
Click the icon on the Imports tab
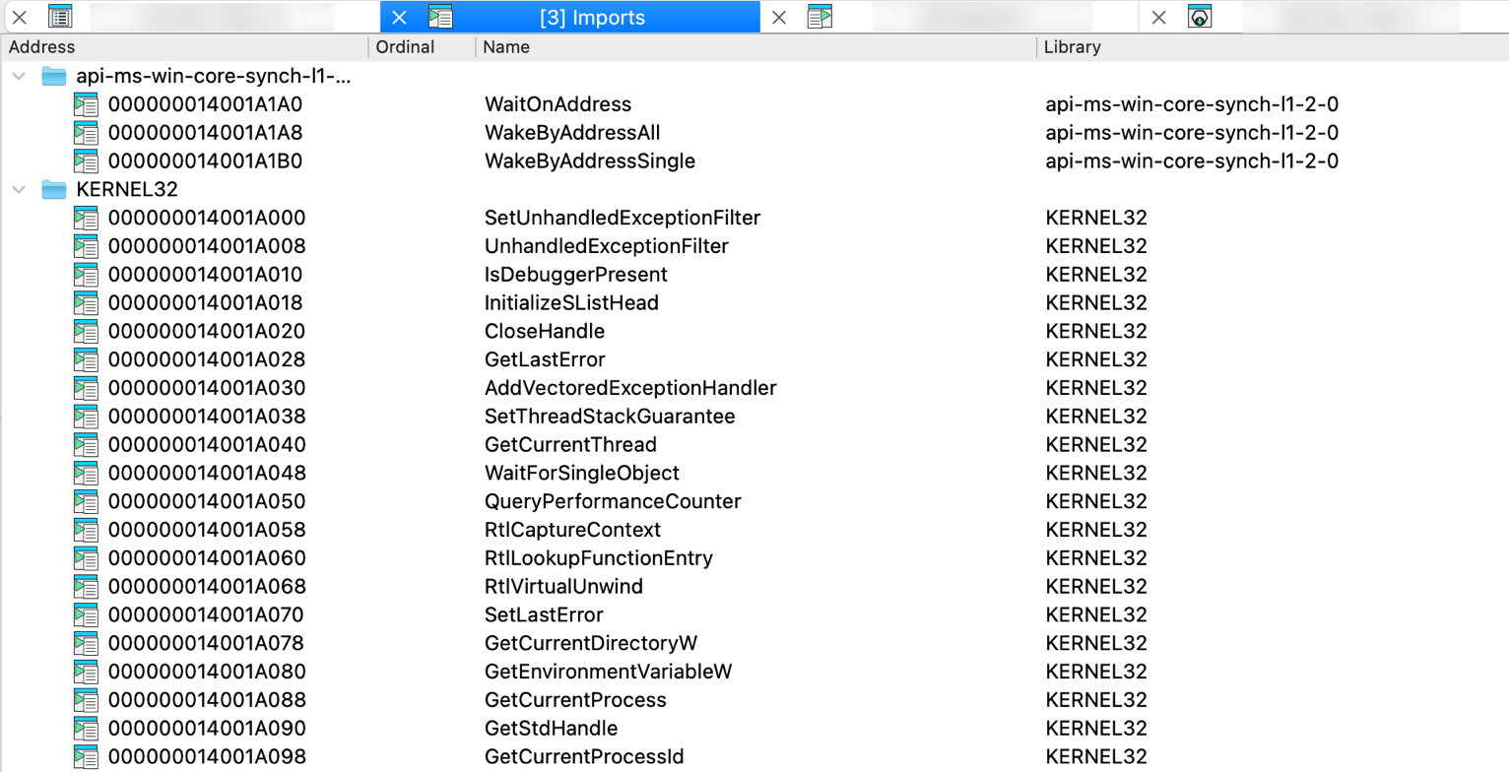(440, 17)
